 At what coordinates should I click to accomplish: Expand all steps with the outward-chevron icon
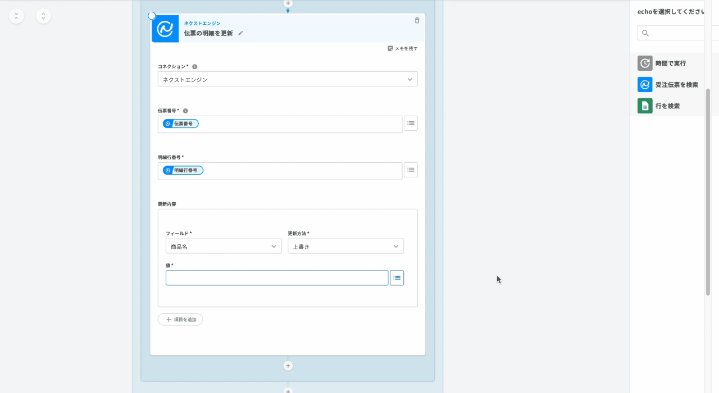[x=43, y=16]
